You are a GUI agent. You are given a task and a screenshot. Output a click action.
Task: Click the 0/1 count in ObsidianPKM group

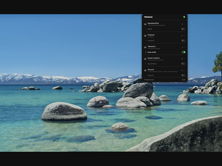(x=182, y=24)
